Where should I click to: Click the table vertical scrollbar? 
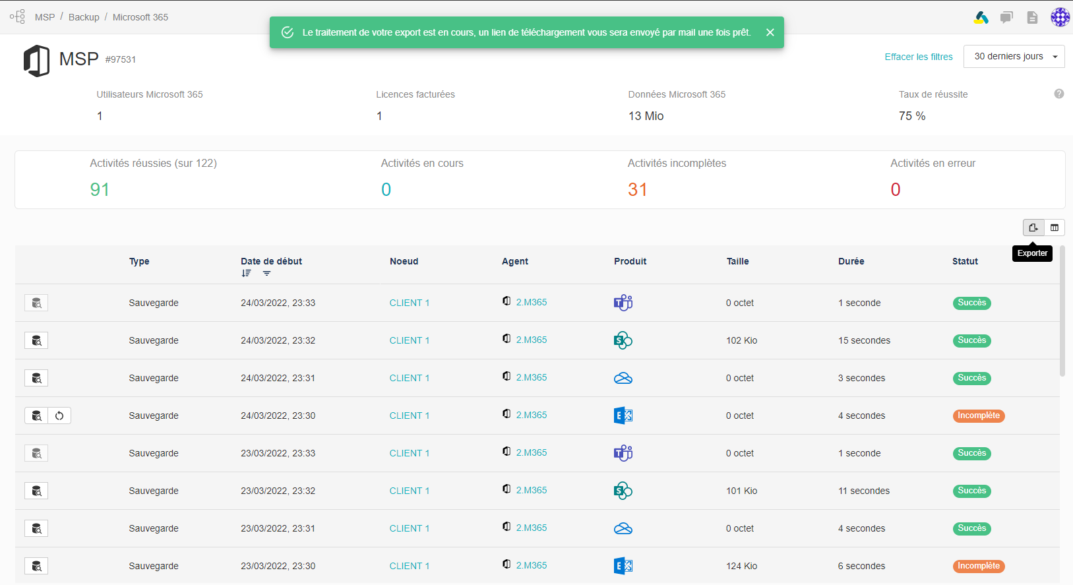(1062, 311)
